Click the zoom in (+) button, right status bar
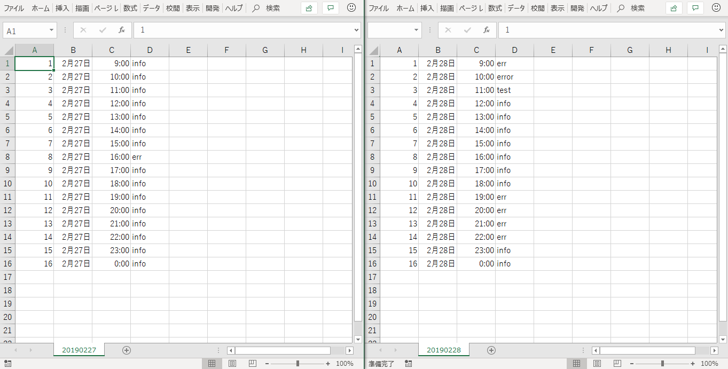The image size is (728, 369). coord(692,363)
